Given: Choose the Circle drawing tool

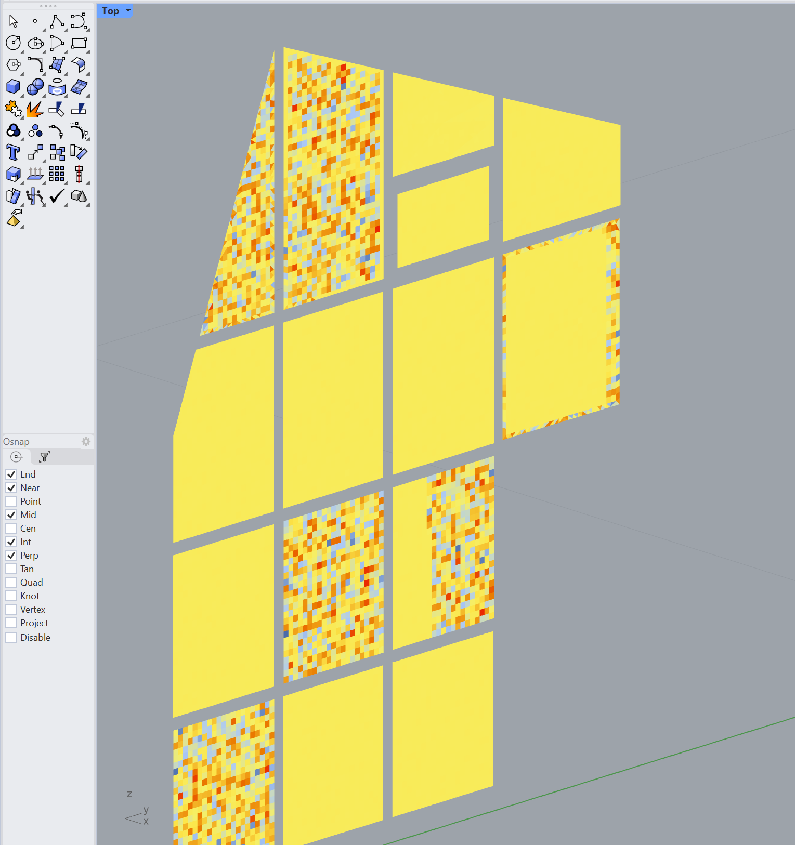Looking at the screenshot, I should (x=13, y=43).
